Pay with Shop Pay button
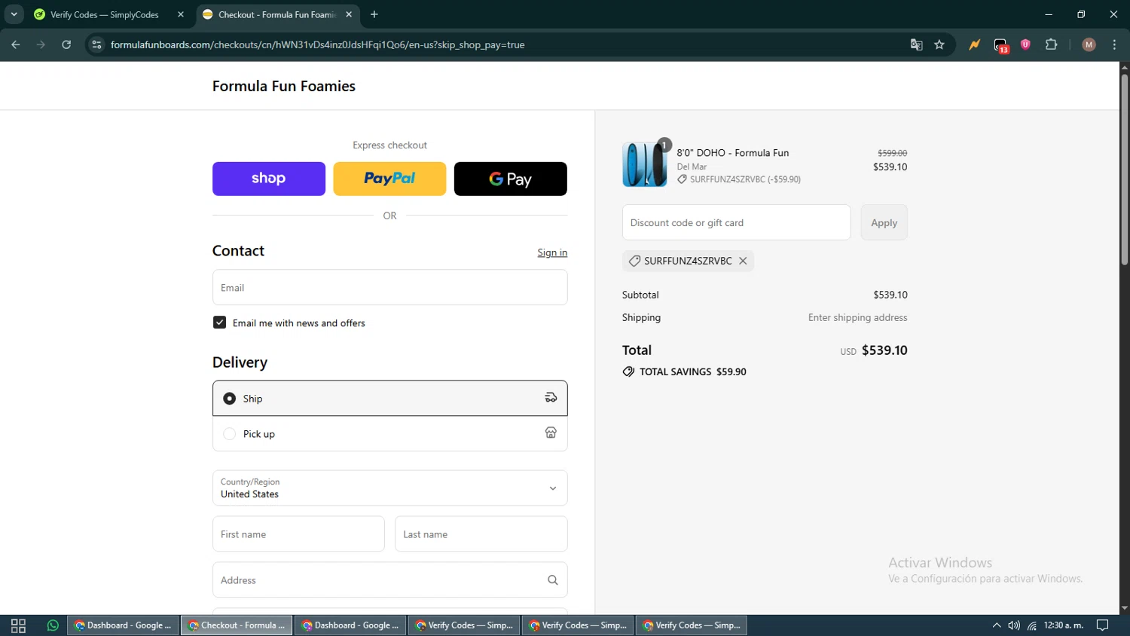Screen dimensions: 1130x636 point(269,179)
